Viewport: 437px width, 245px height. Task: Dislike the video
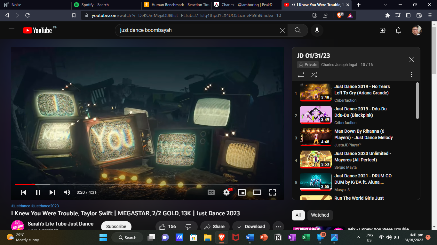(x=189, y=226)
